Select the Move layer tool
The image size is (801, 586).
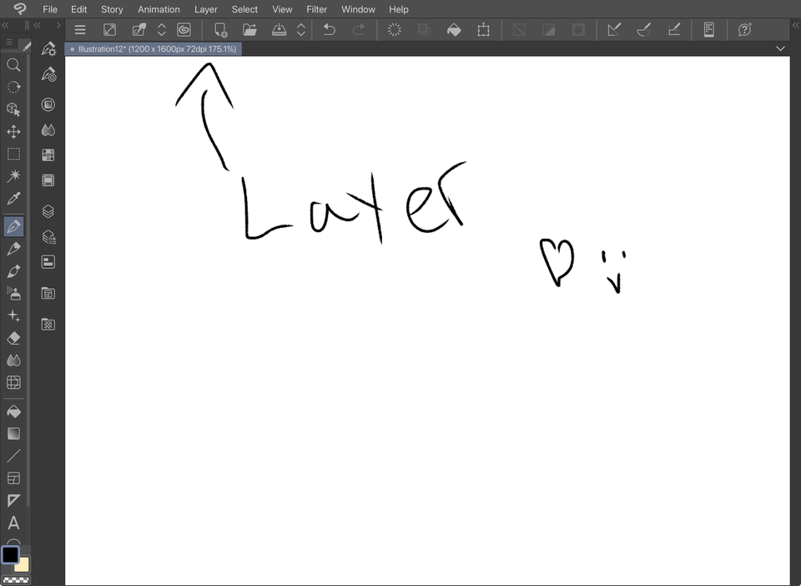point(13,131)
